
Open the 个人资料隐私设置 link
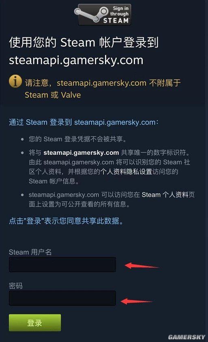pyautogui.click(x=126, y=172)
